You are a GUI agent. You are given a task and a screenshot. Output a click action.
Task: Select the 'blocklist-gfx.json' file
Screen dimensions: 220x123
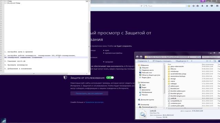[176, 93]
